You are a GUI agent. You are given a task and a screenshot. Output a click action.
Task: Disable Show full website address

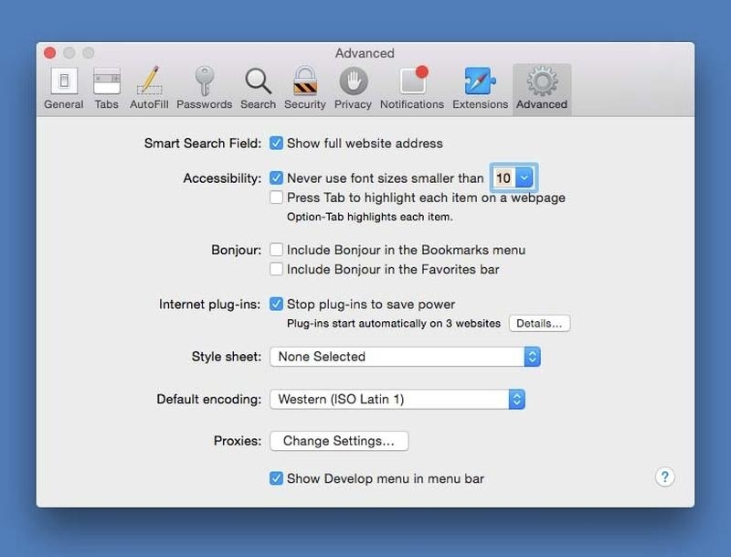276,144
